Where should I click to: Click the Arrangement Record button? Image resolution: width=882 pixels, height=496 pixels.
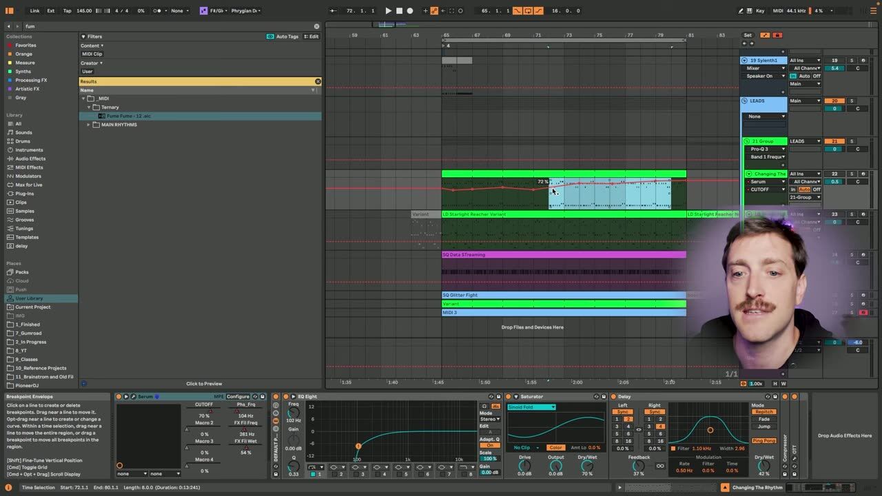pos(410,10)
